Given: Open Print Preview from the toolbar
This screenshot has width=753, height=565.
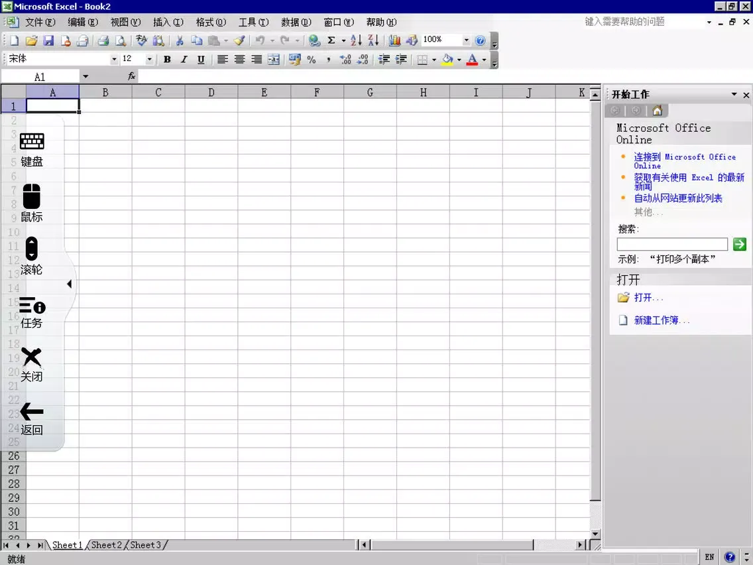Looking at the screenshot, I should pyautogui.click(x=121, y=41).
